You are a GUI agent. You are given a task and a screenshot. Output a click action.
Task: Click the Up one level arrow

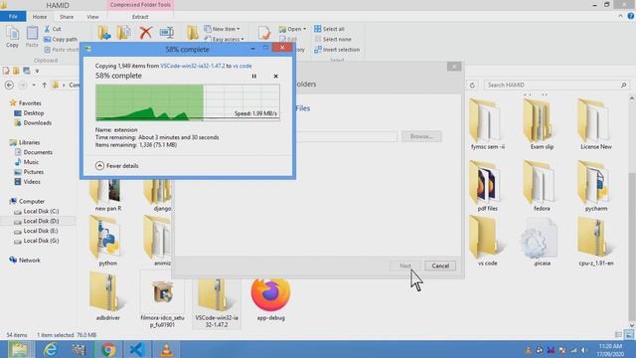44,85
